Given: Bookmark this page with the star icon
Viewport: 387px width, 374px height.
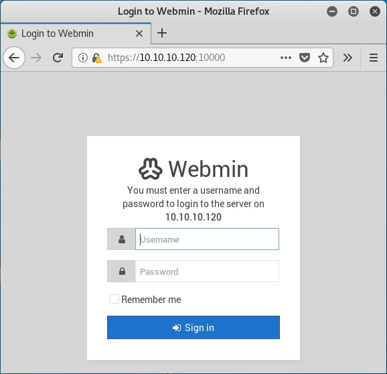Looking at the screenshot, I should click(x=323, y=58).
